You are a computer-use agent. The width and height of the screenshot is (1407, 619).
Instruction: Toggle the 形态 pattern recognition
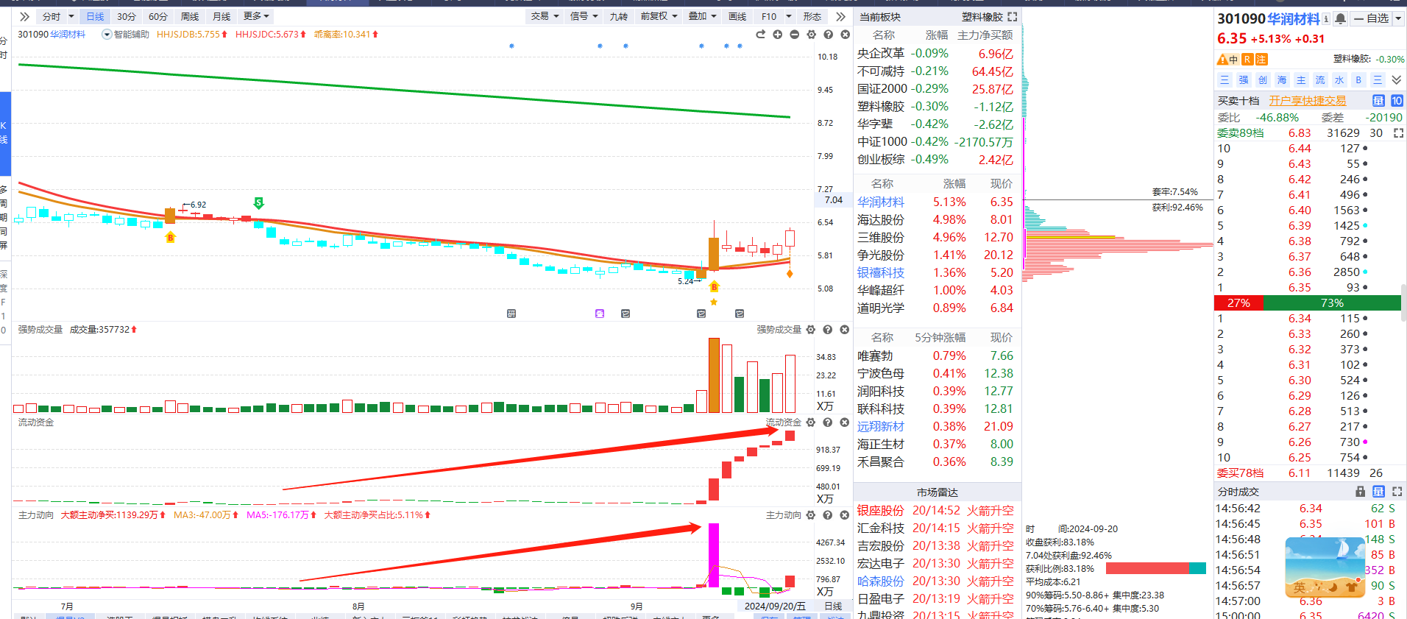[x=812, y=16]
